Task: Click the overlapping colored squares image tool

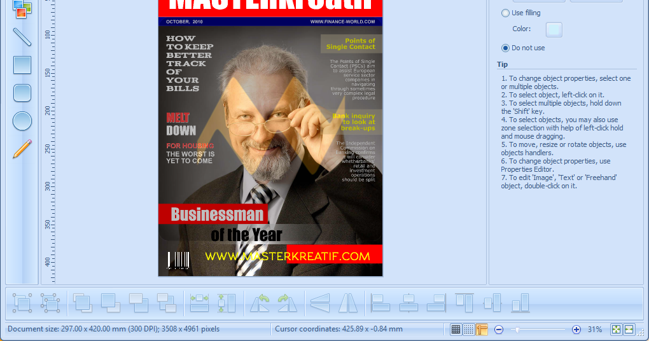Action: click(x=22, y=9)
